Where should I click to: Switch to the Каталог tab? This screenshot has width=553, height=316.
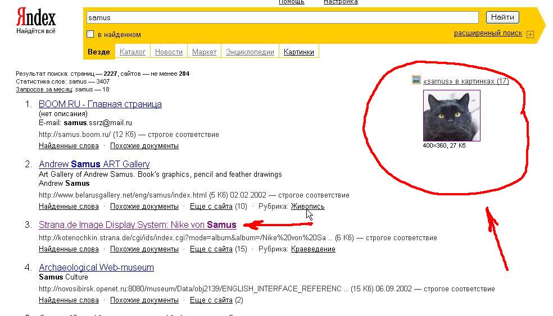click(x=133, y=52)
